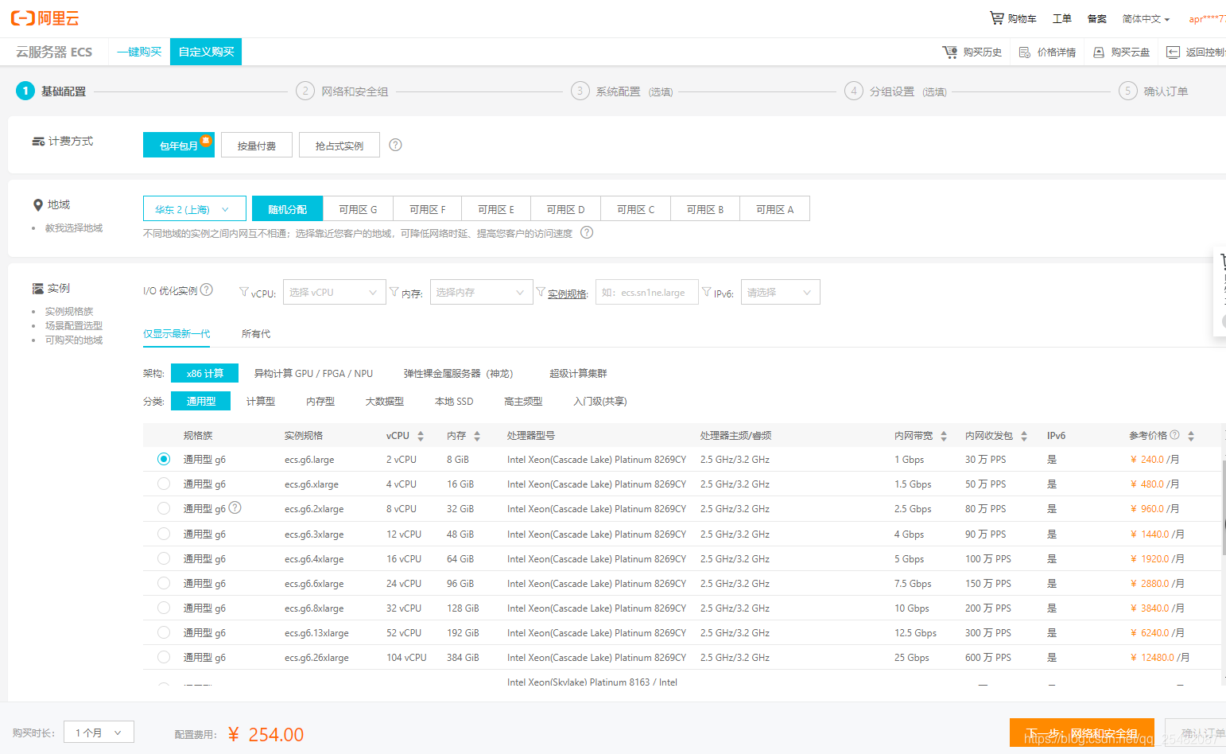
Task: Open price details icon
Action: point(1025,52)
